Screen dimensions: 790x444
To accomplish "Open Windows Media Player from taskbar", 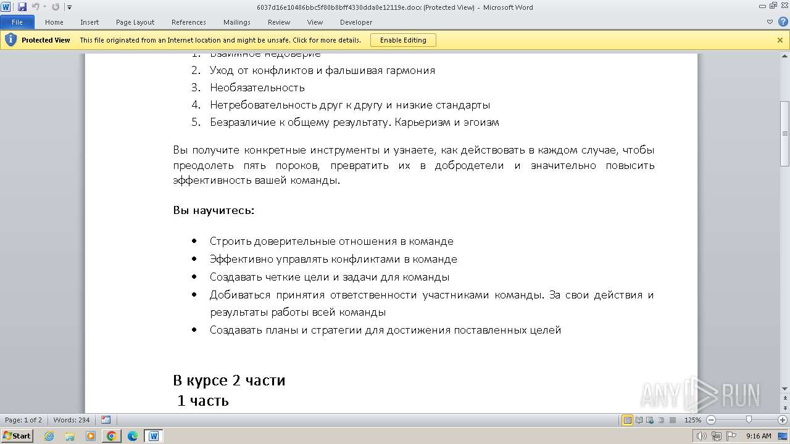I will pyautogui.click(x=91, y=436).
